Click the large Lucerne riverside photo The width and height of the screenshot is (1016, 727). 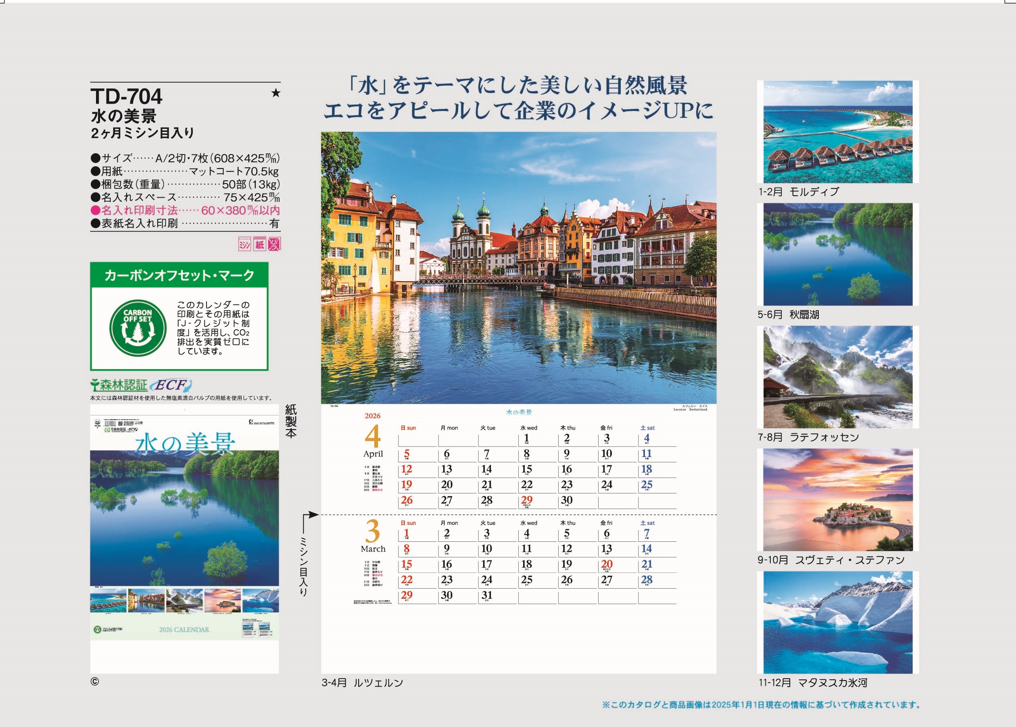(518, 268)
